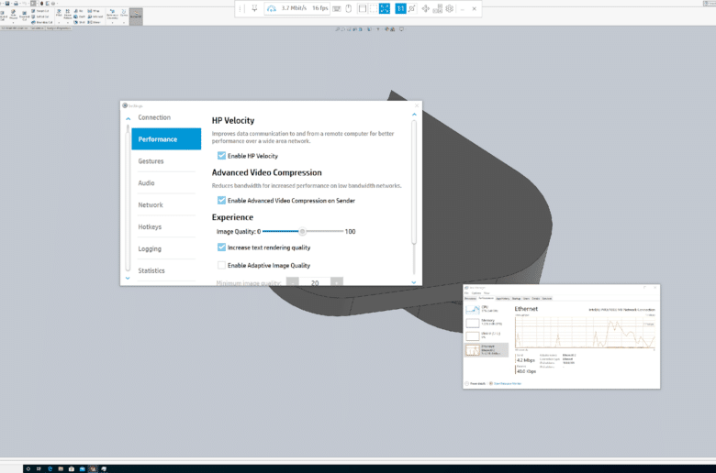Image resolution: width=716 pixels, height=473 pixels.
Task: Pin the remote session toolbar
Action: pyautogui.click(x=254, y=8)
